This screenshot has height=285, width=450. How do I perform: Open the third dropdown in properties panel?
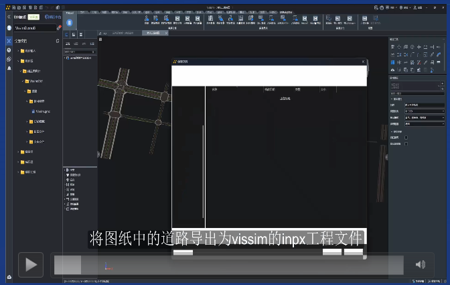[425, 124]
